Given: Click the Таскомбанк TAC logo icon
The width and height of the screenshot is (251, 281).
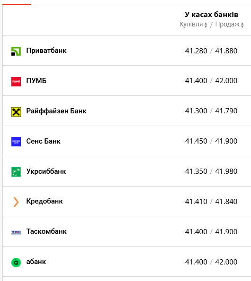Looking at the screenshot, I should [16, 232].
